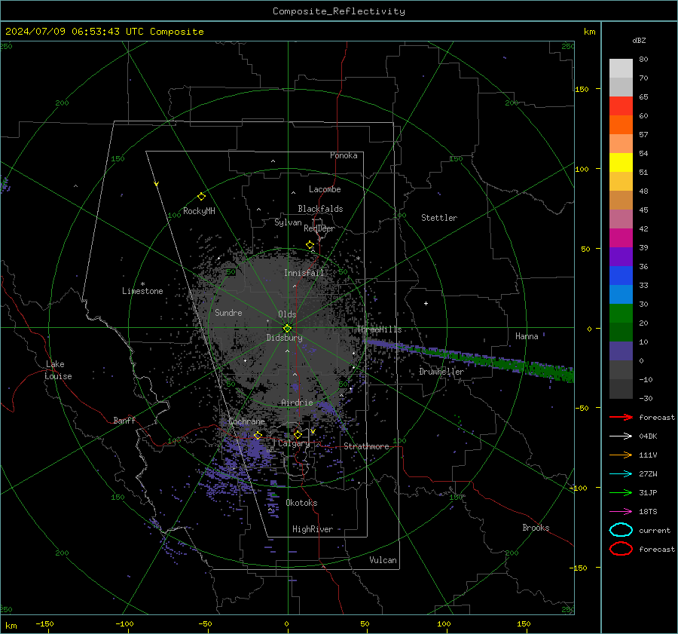Screen dimensions: 678x634
Task: Click the Drumheller city label
Action: [x=441, y=372]
